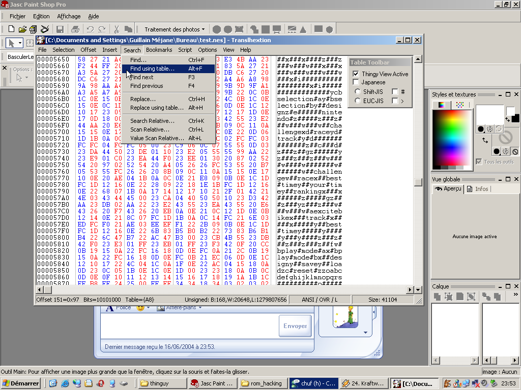Toggle Thingy View Active checkbox

[356, 74]
